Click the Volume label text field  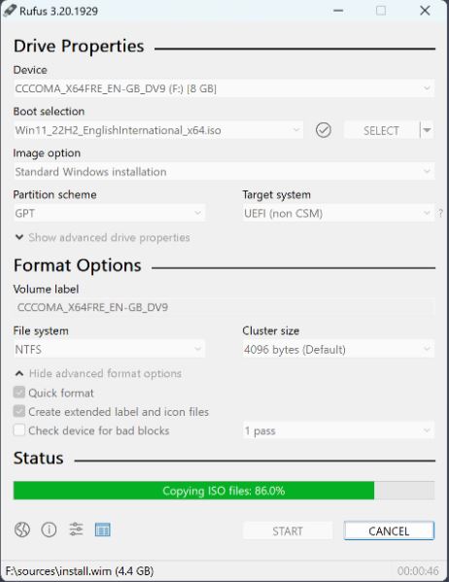click(224, 307)
